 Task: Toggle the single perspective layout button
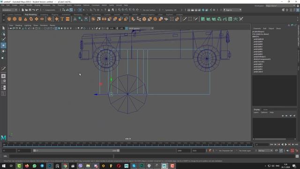3,76
